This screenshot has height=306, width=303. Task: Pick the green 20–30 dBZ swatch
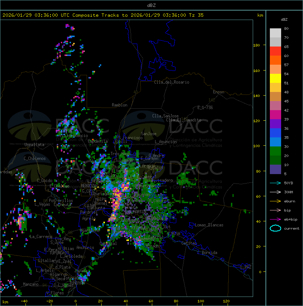click(275, 151)
